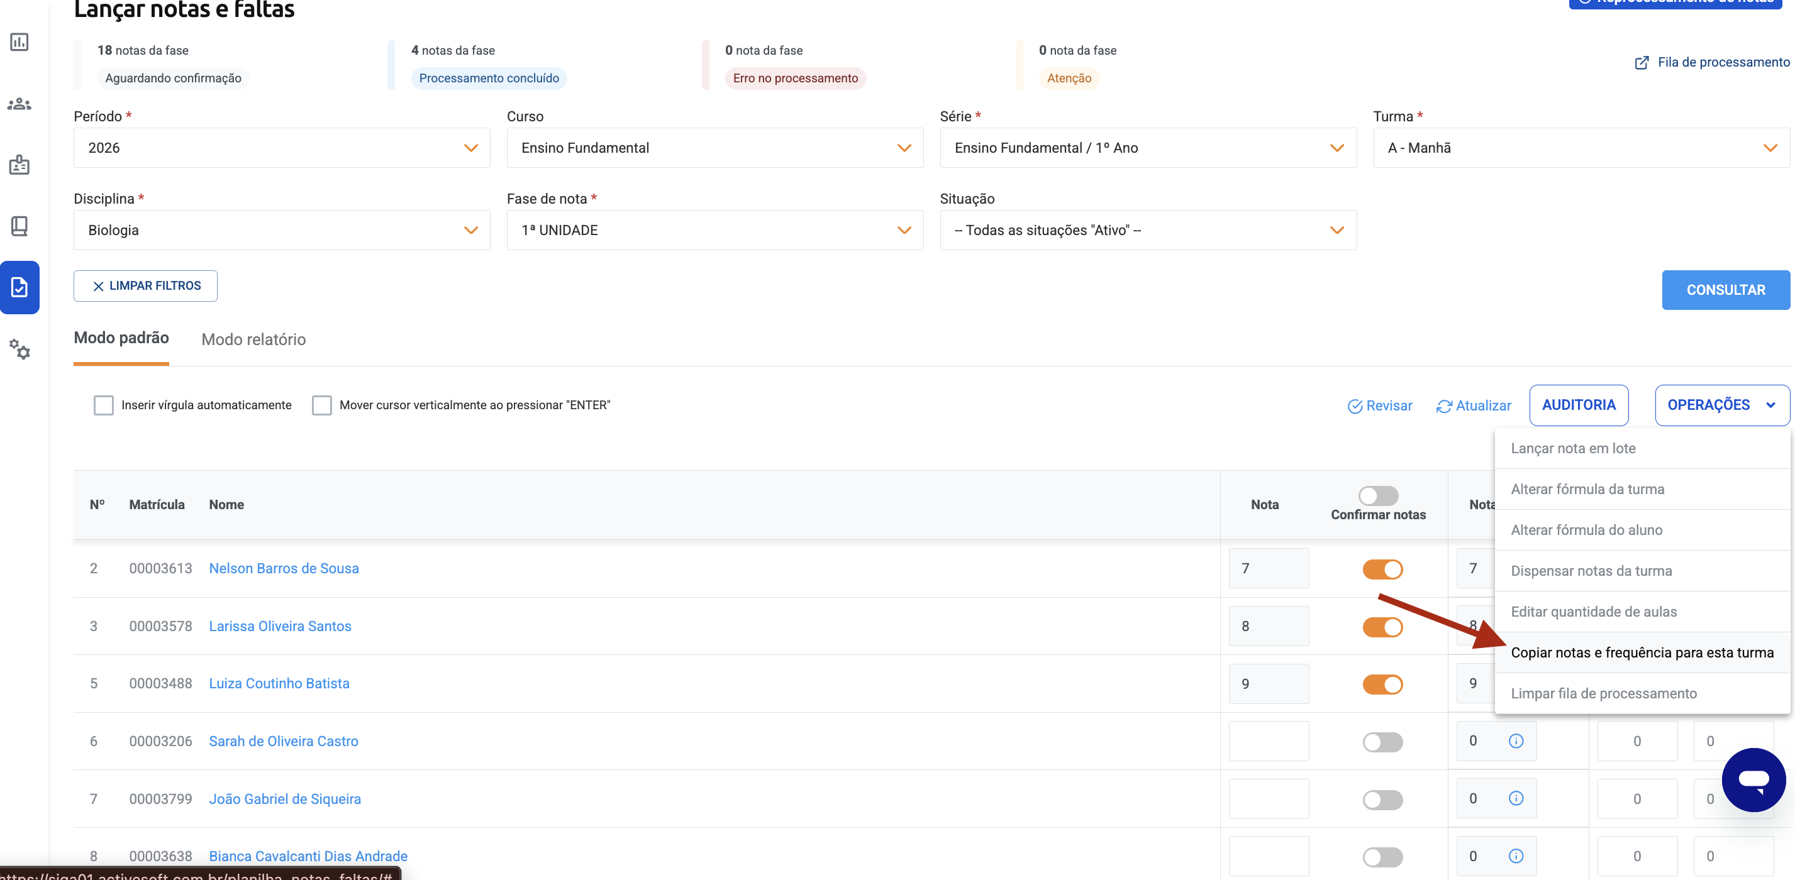1795x880 pixels.
Task: Click the external link icon beside Fila de processamento
Action: point(1642,63)
